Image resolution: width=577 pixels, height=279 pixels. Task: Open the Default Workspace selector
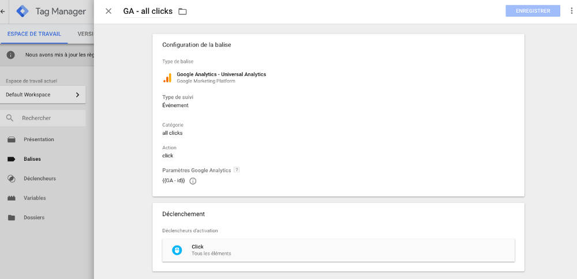[x=43, y=95]
